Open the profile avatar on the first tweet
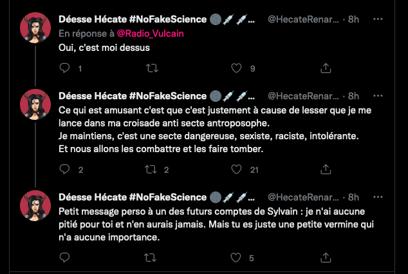The image size is (408, 274). point(35,28)
